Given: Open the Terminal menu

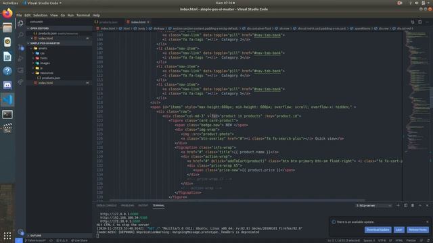Looking at the screenshot, I should point(83,15).
